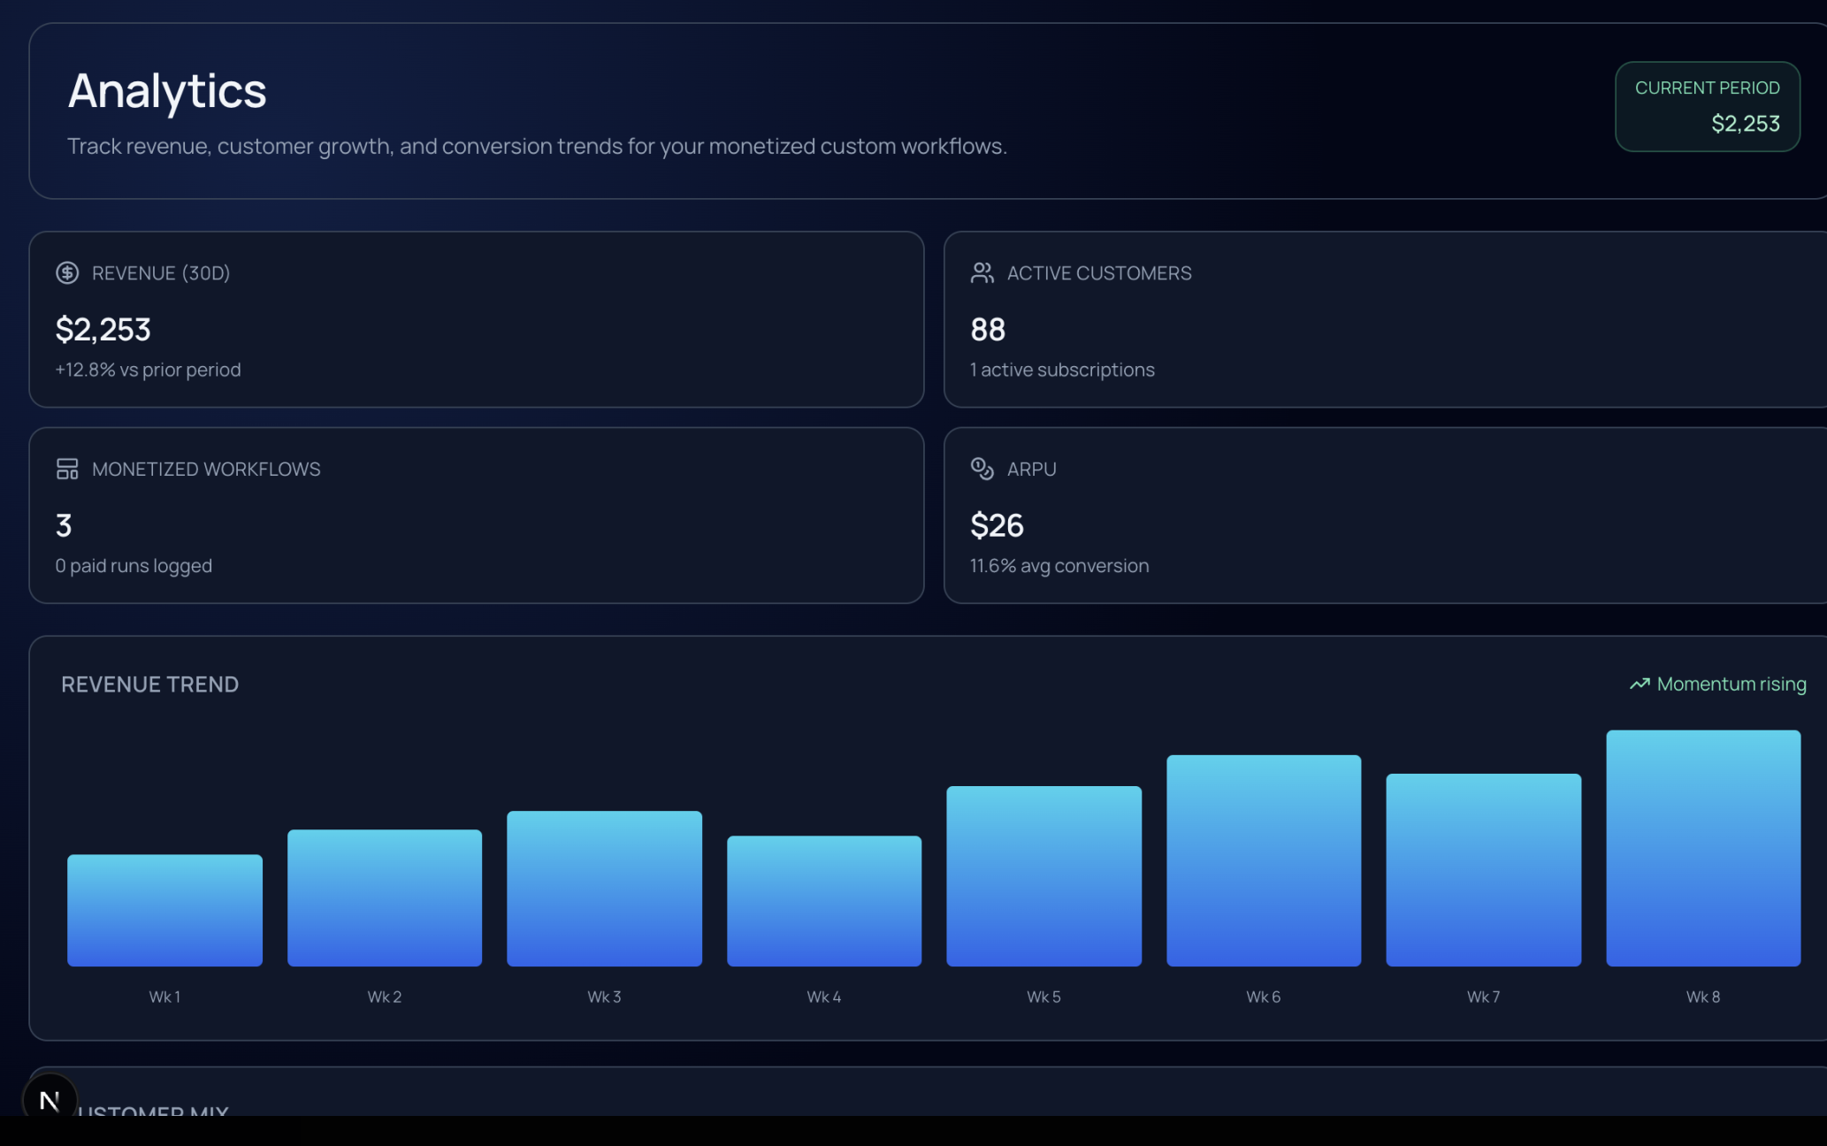Select the Wk 3 revenue bar
Image resolution: width=1827 pixels, height=1146 pixels.
[x=604, y=888]
